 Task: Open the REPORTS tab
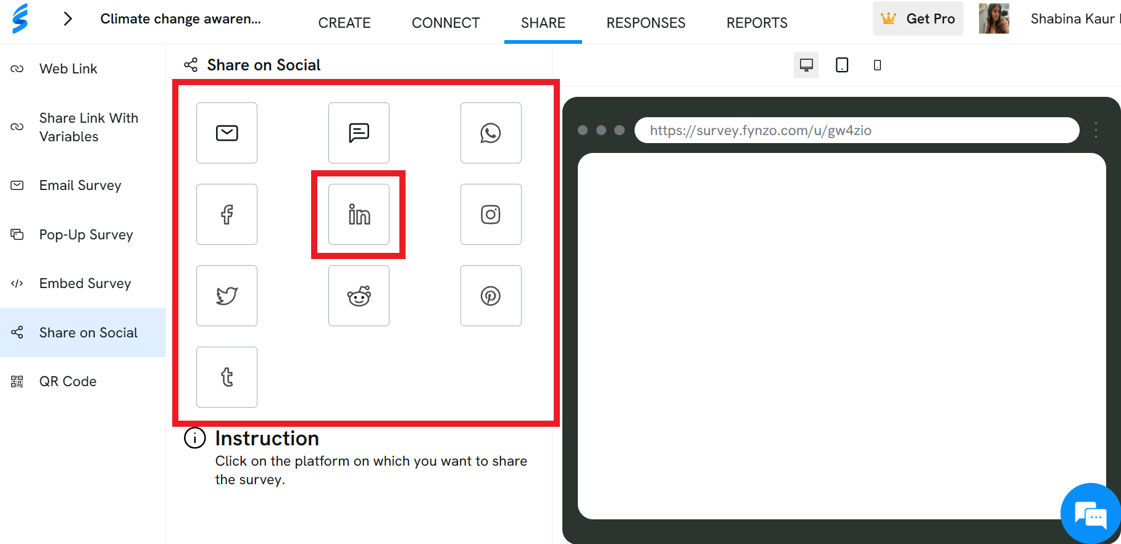[x=757, y=23]
